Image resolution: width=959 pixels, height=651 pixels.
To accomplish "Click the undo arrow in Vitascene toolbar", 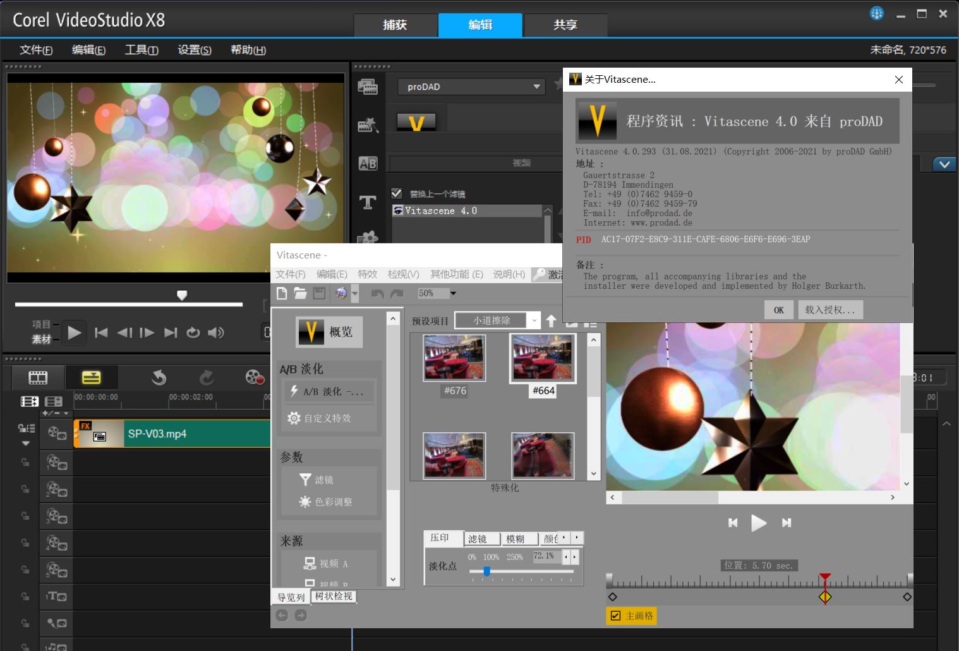I will pos(377,293).
